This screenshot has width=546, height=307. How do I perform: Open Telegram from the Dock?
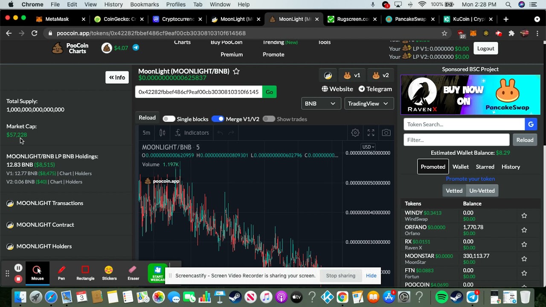[x=473, y=297]
